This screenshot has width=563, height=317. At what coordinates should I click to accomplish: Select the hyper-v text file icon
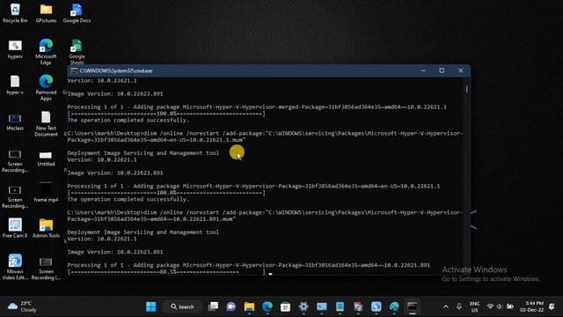(15, 85)
